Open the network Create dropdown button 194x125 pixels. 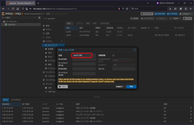(x=70, y=23)
